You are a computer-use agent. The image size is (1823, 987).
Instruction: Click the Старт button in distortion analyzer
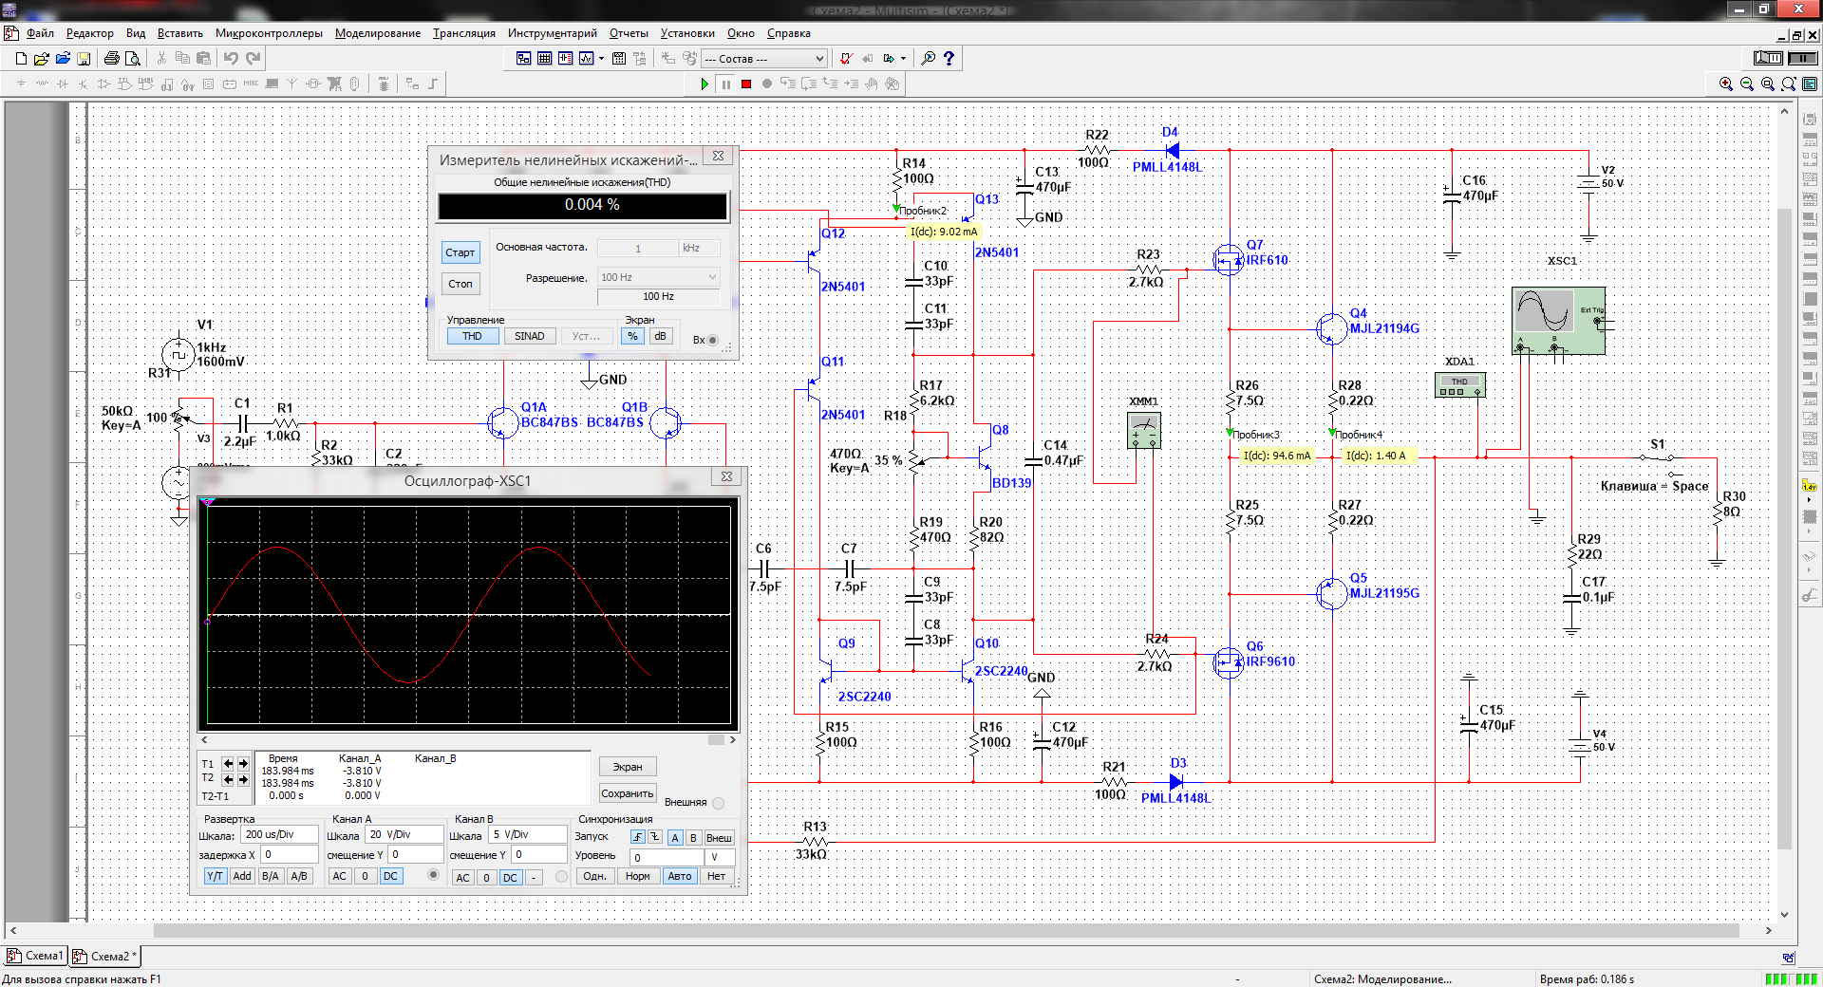tap(460, 252)
